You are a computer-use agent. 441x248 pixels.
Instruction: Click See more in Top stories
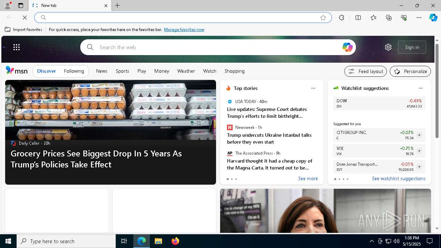(x=308, y=178)
